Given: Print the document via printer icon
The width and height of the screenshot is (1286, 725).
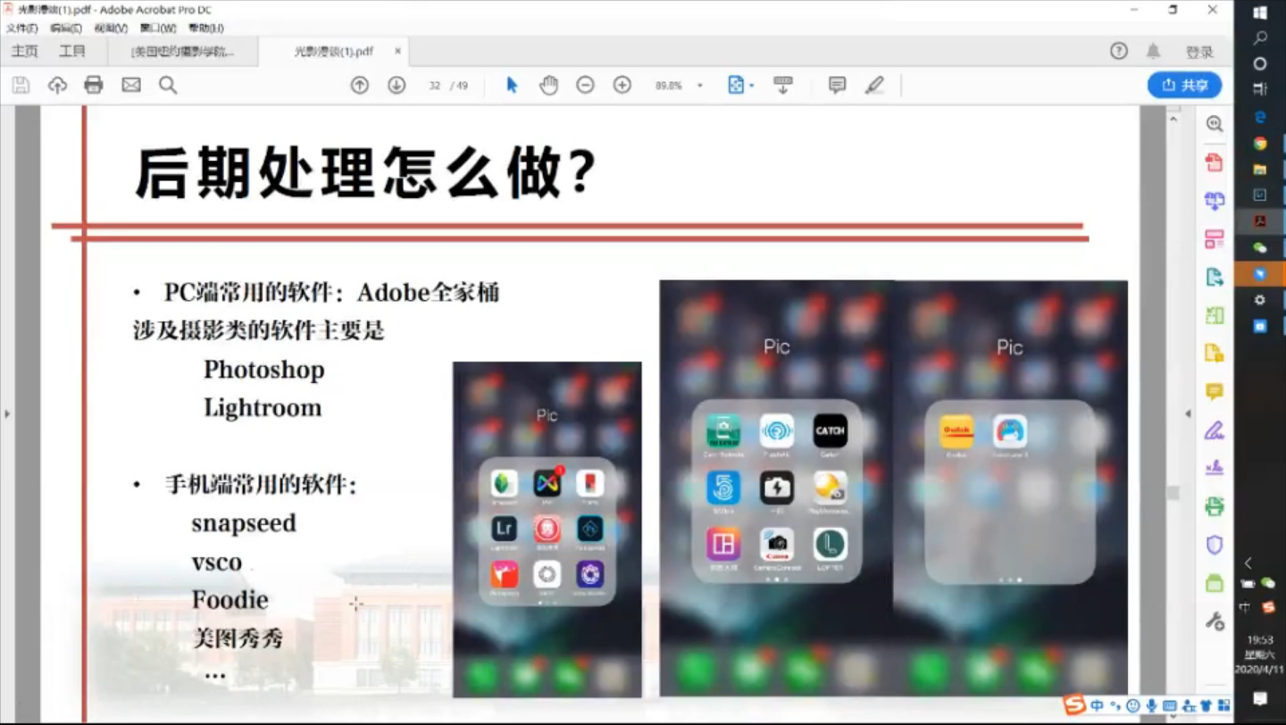Looking at the screenshot, I should tap(94, 85).
